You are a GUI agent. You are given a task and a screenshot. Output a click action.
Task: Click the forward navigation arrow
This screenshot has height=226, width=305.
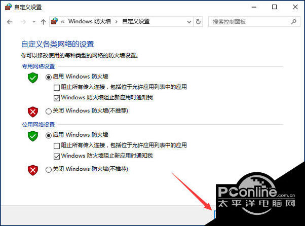pyautogui.click(x=23, y=22)
